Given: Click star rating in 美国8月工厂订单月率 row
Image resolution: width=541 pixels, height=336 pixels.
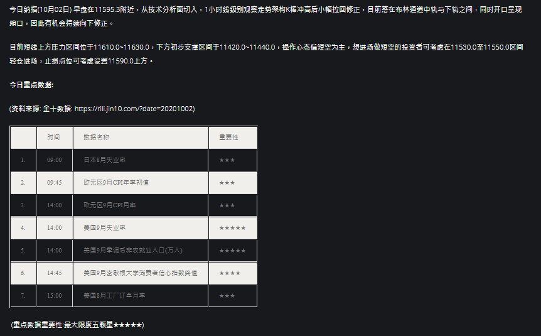Looking at the screenshot, I should pyautogui.click(x=227, y=296).
